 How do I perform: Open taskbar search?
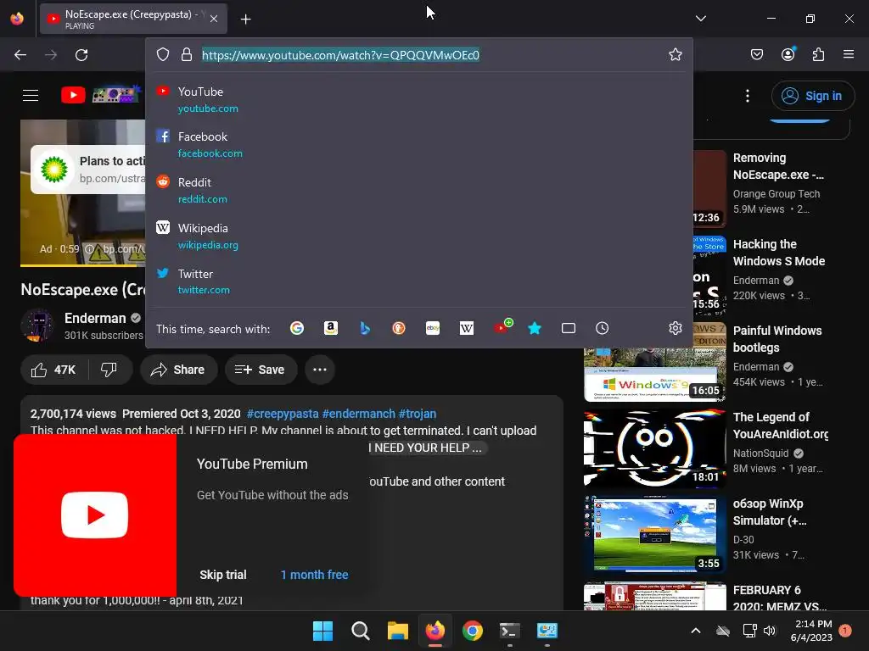click(x=360, y=631)
